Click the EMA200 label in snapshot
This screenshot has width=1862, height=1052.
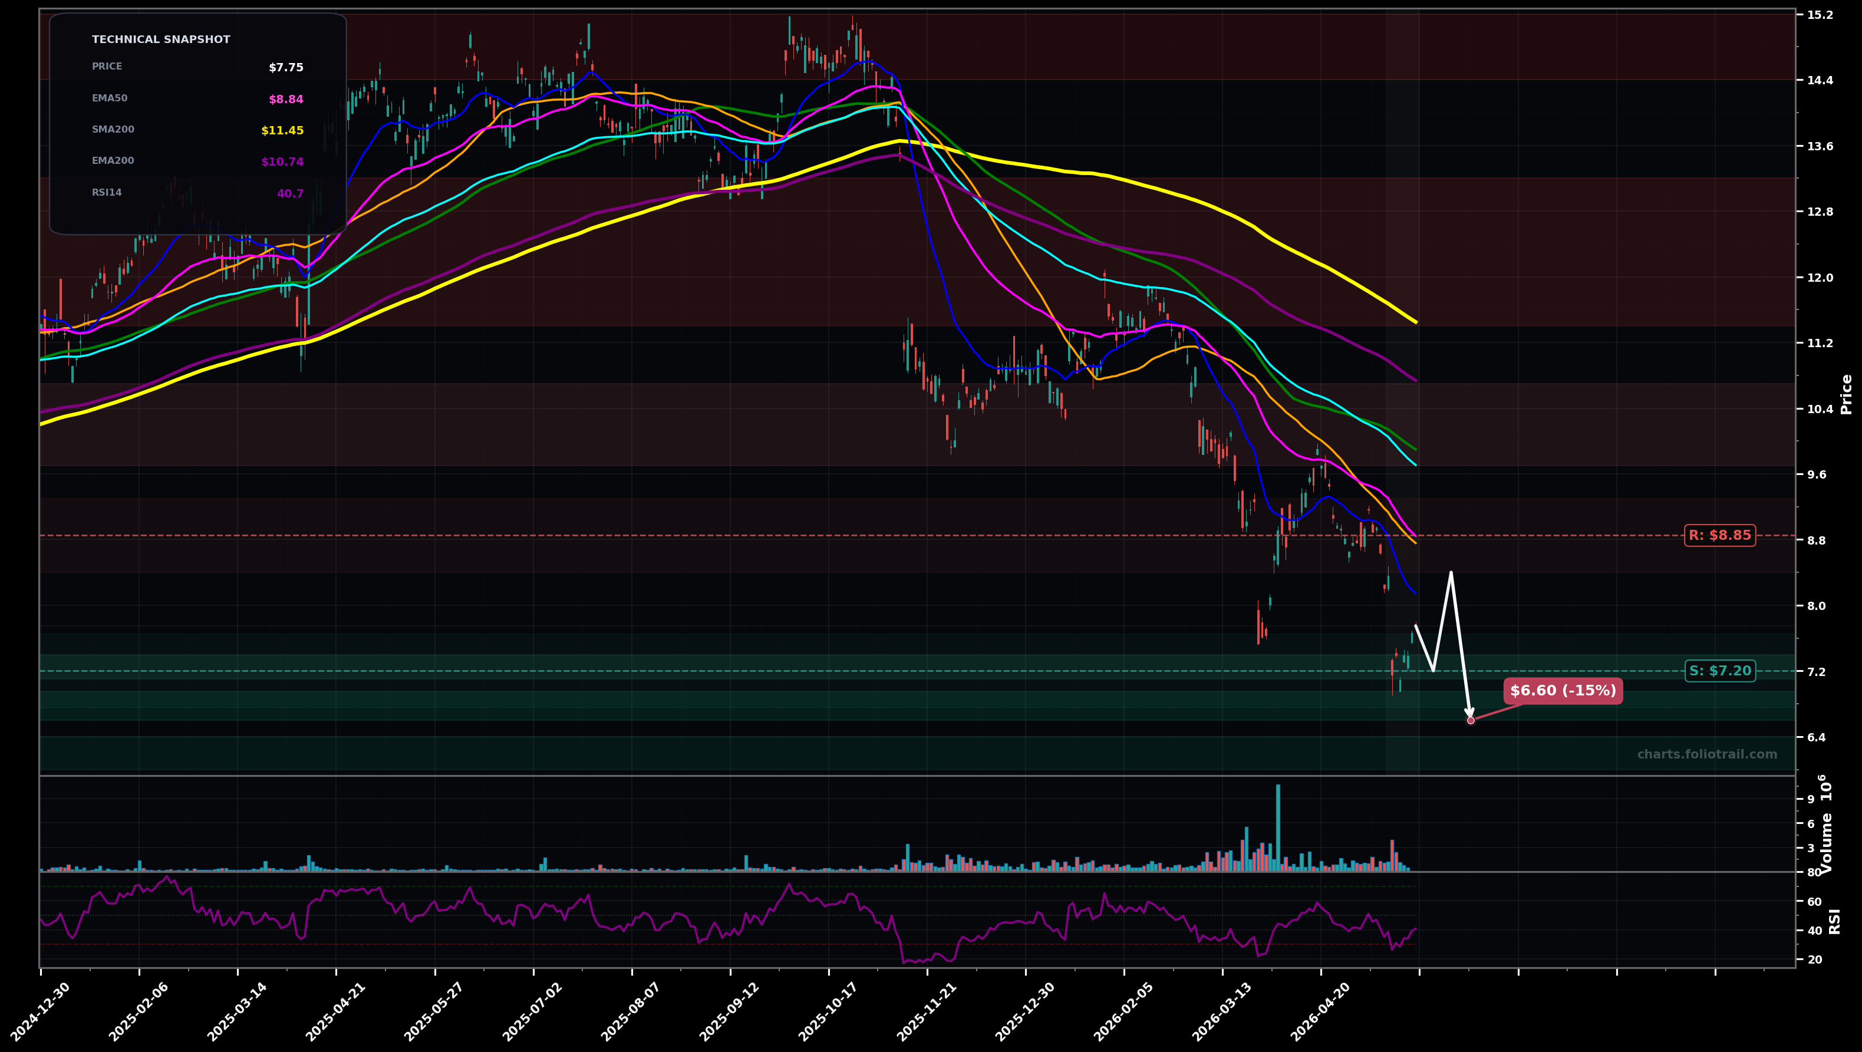point(113,160)
